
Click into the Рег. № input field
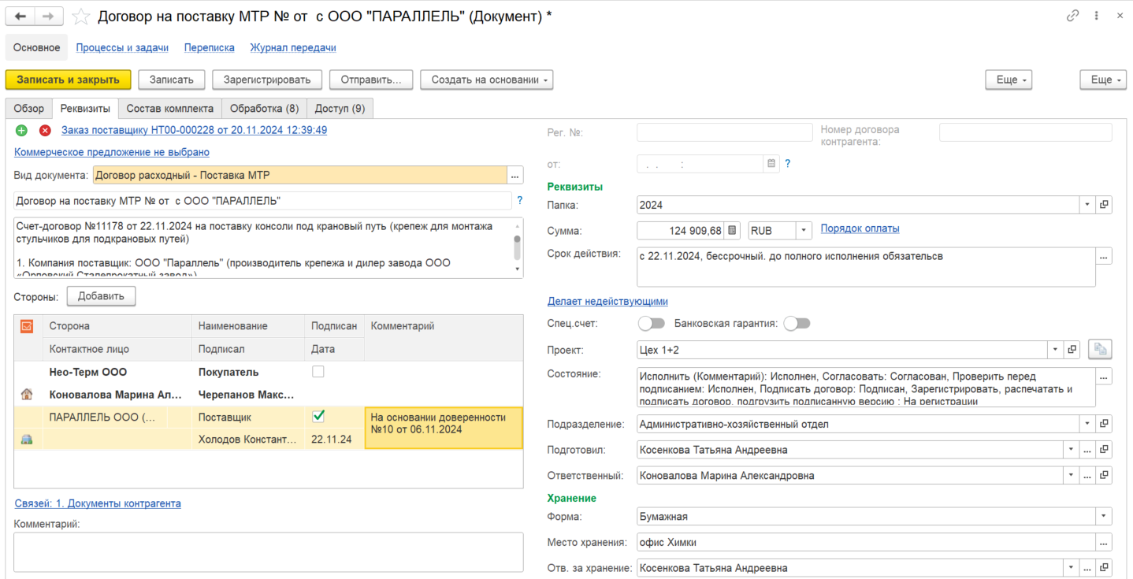click(724, 132)
